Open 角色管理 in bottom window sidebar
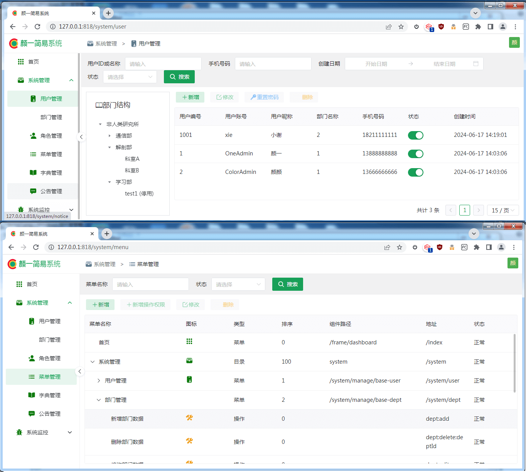This screenshot has height=472, width=526. pos(41,358)
